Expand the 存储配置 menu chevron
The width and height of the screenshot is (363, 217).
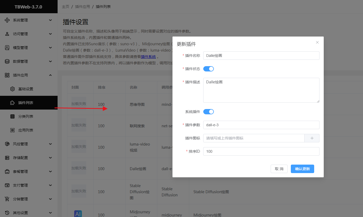(x=50, y=158)
